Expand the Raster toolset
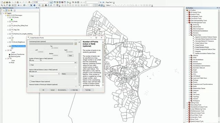The width and height of the screenshot is (220, 123). click(189, 86)
